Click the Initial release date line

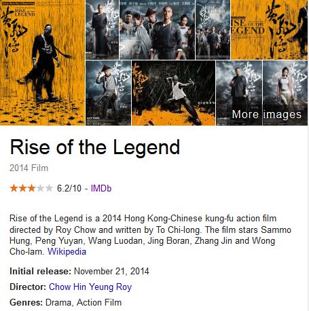tap(79, 271)
